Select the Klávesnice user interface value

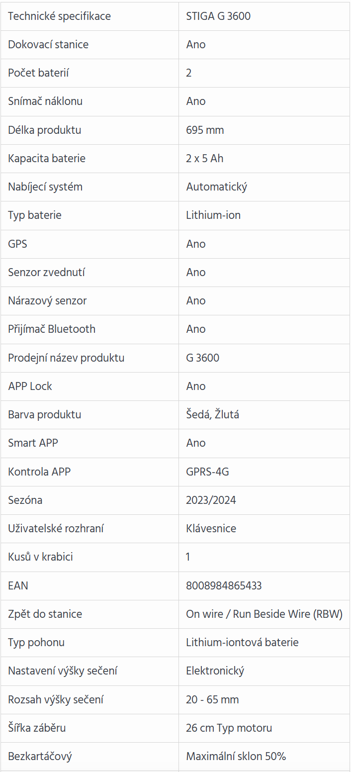[x=211, y=528]
